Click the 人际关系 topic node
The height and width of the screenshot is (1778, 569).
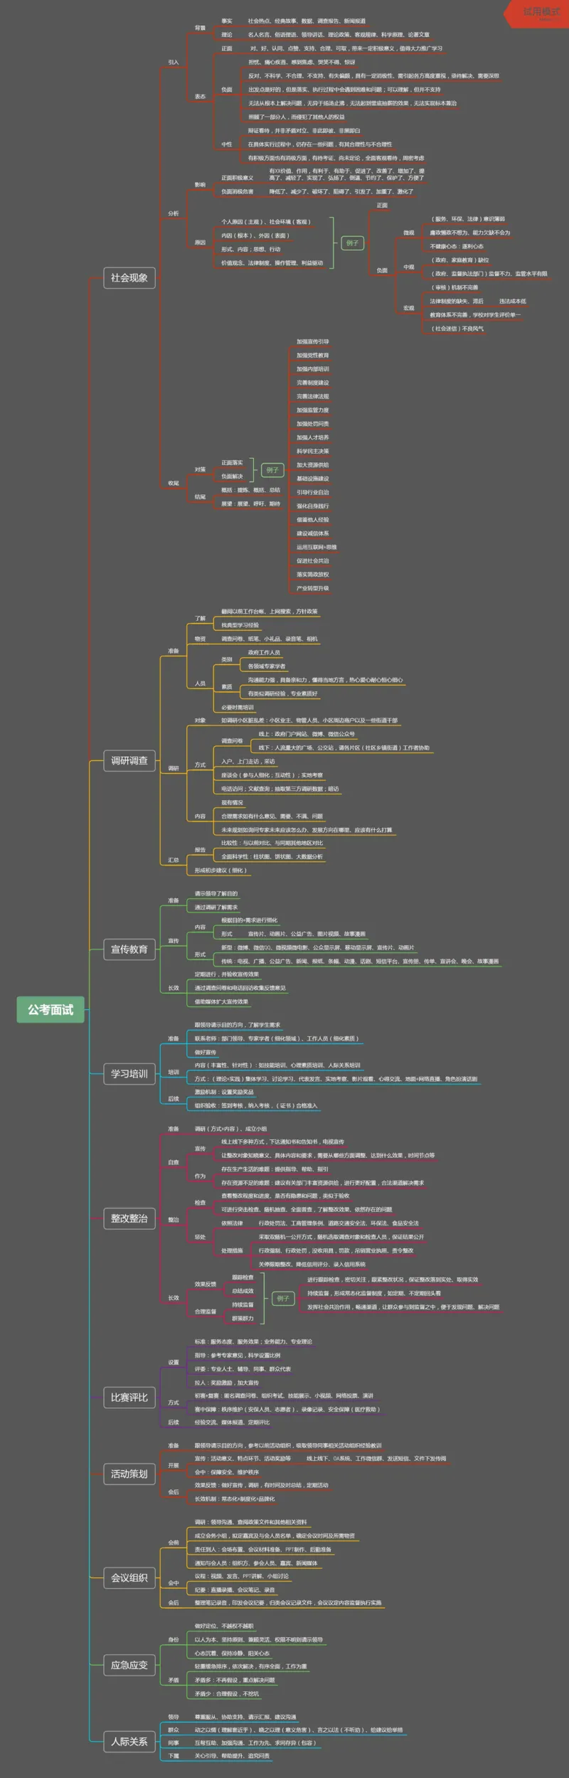pyautogui.click(x=129, y=1742)
